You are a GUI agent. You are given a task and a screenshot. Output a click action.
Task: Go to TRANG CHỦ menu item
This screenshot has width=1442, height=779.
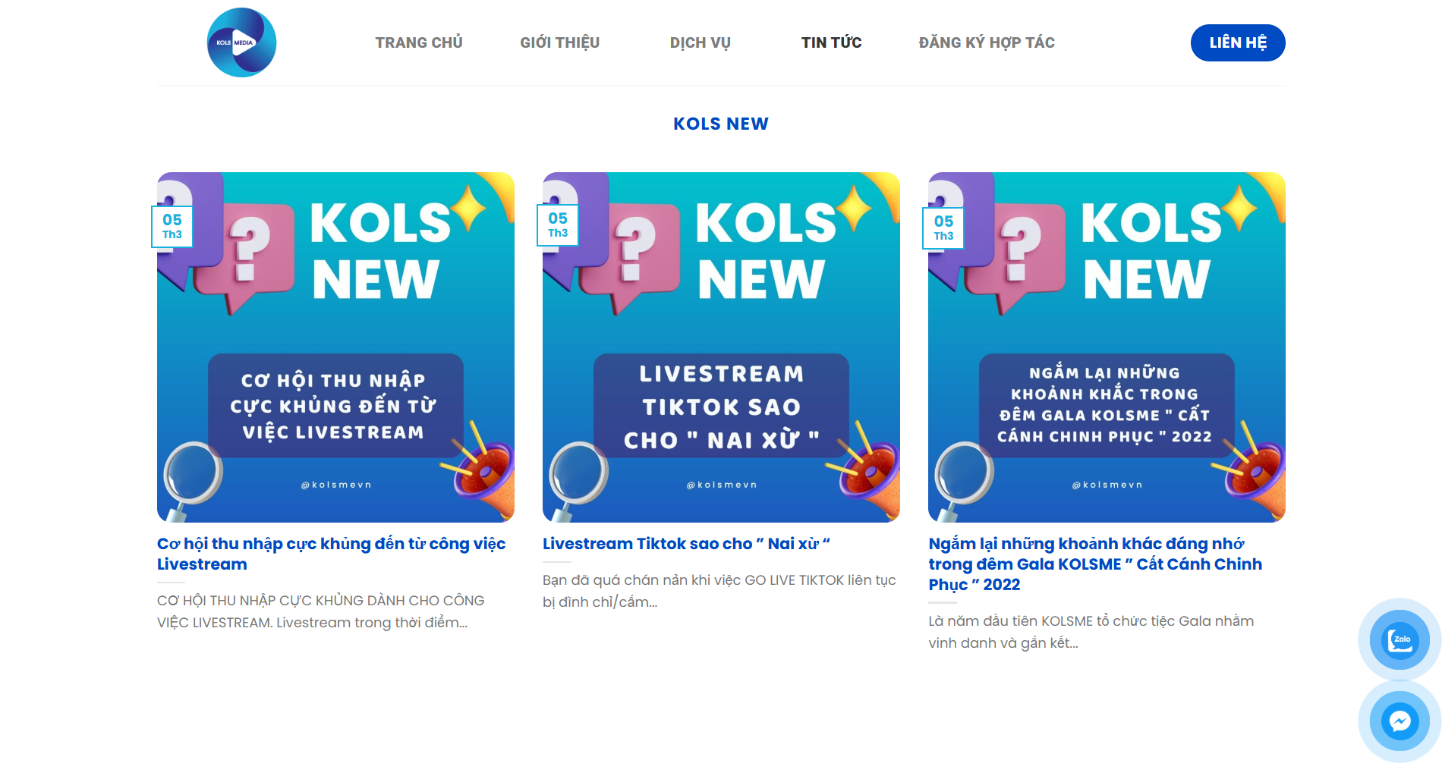[419, 42]
